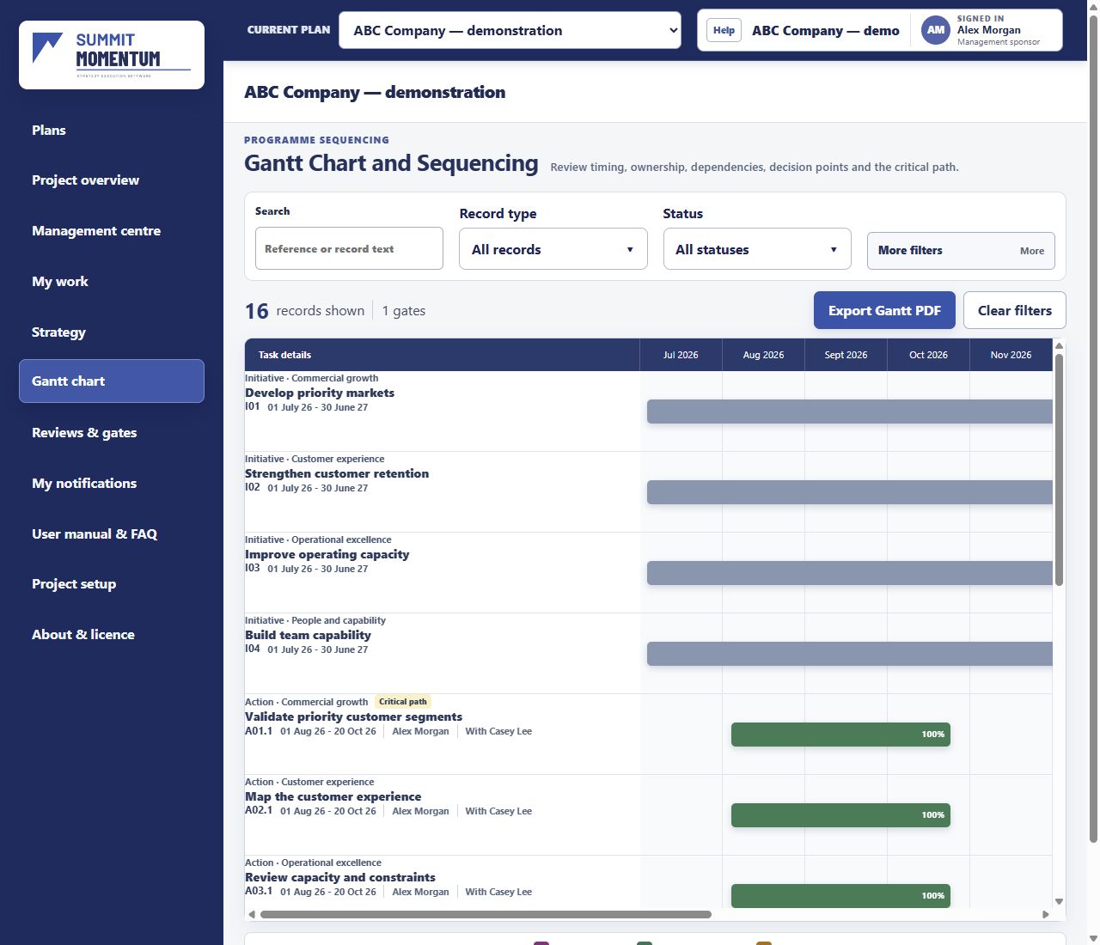Go to Project setup
Image resolution: width=1100 pixels, height=945 pixels.
[112, 583]
